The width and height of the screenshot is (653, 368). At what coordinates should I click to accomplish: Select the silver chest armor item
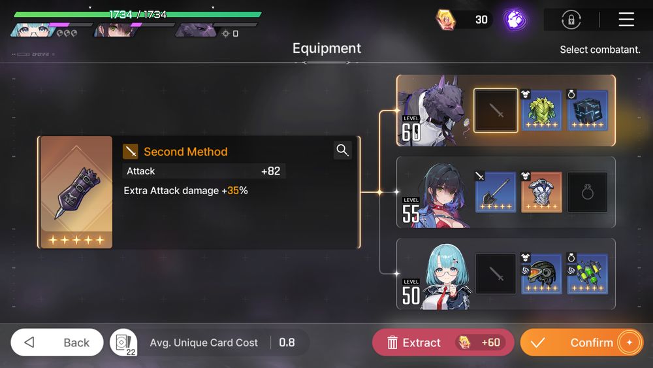[x=541, y=192]
